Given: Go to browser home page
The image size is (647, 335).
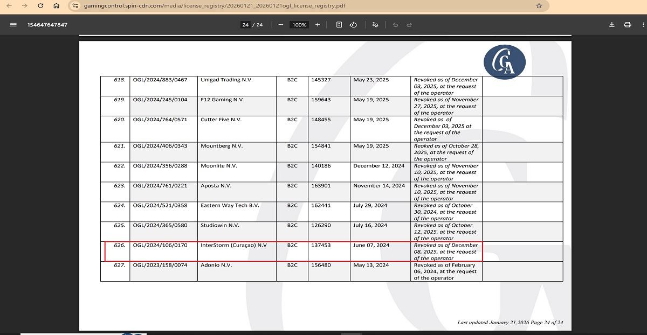Looking at the screenshot, I should 57,6.
